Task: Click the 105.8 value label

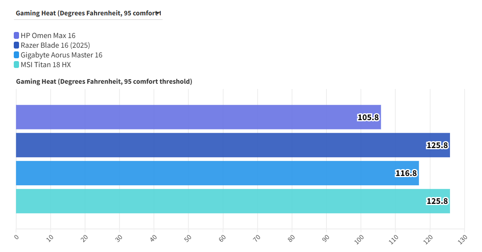Action: tap(368, 117)
